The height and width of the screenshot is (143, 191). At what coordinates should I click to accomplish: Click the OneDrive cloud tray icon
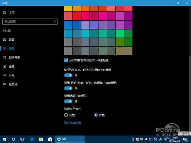(146, 139)
